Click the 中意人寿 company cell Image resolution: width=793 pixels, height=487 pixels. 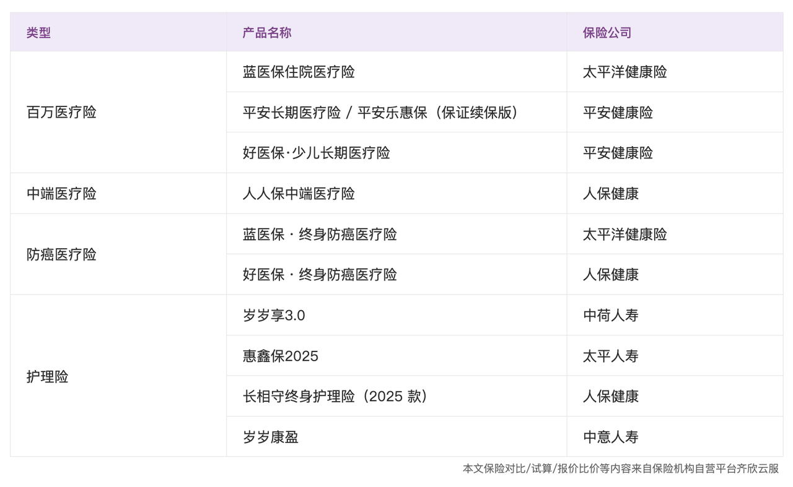click(x=610, y=437)
